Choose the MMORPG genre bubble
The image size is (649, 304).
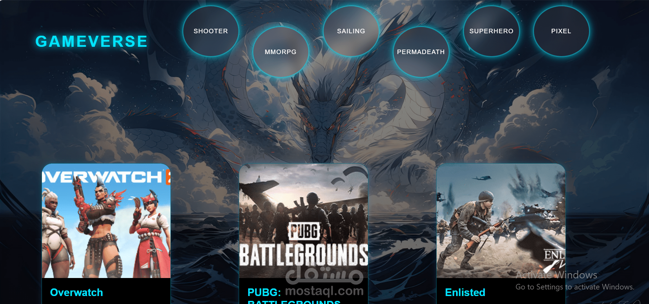coord(281,52)
